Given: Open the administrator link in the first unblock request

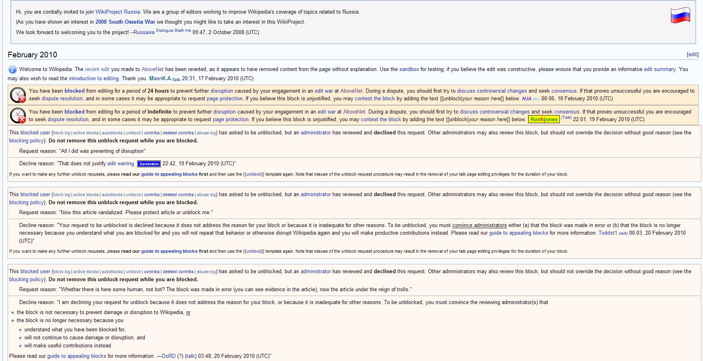Looking at the screenshot, I should [x=316, y=133].
